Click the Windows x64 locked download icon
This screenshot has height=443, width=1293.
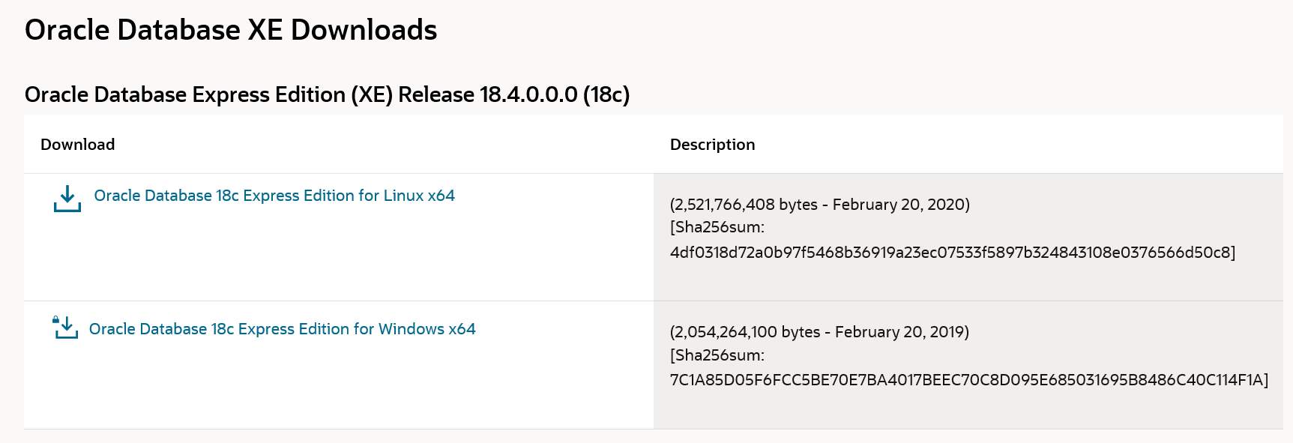point(65,328)
